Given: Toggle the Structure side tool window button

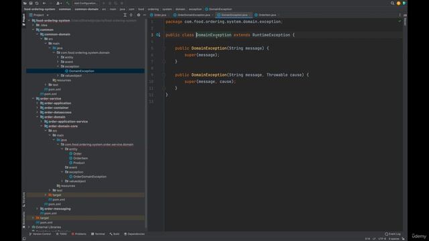Looking at the screenshot, I should click(x=24, y=199).
